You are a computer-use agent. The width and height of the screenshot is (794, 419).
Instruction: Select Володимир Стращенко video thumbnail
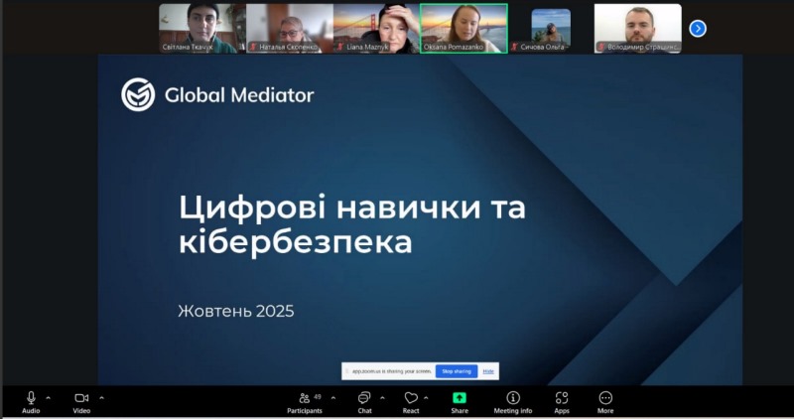point(638,29)
